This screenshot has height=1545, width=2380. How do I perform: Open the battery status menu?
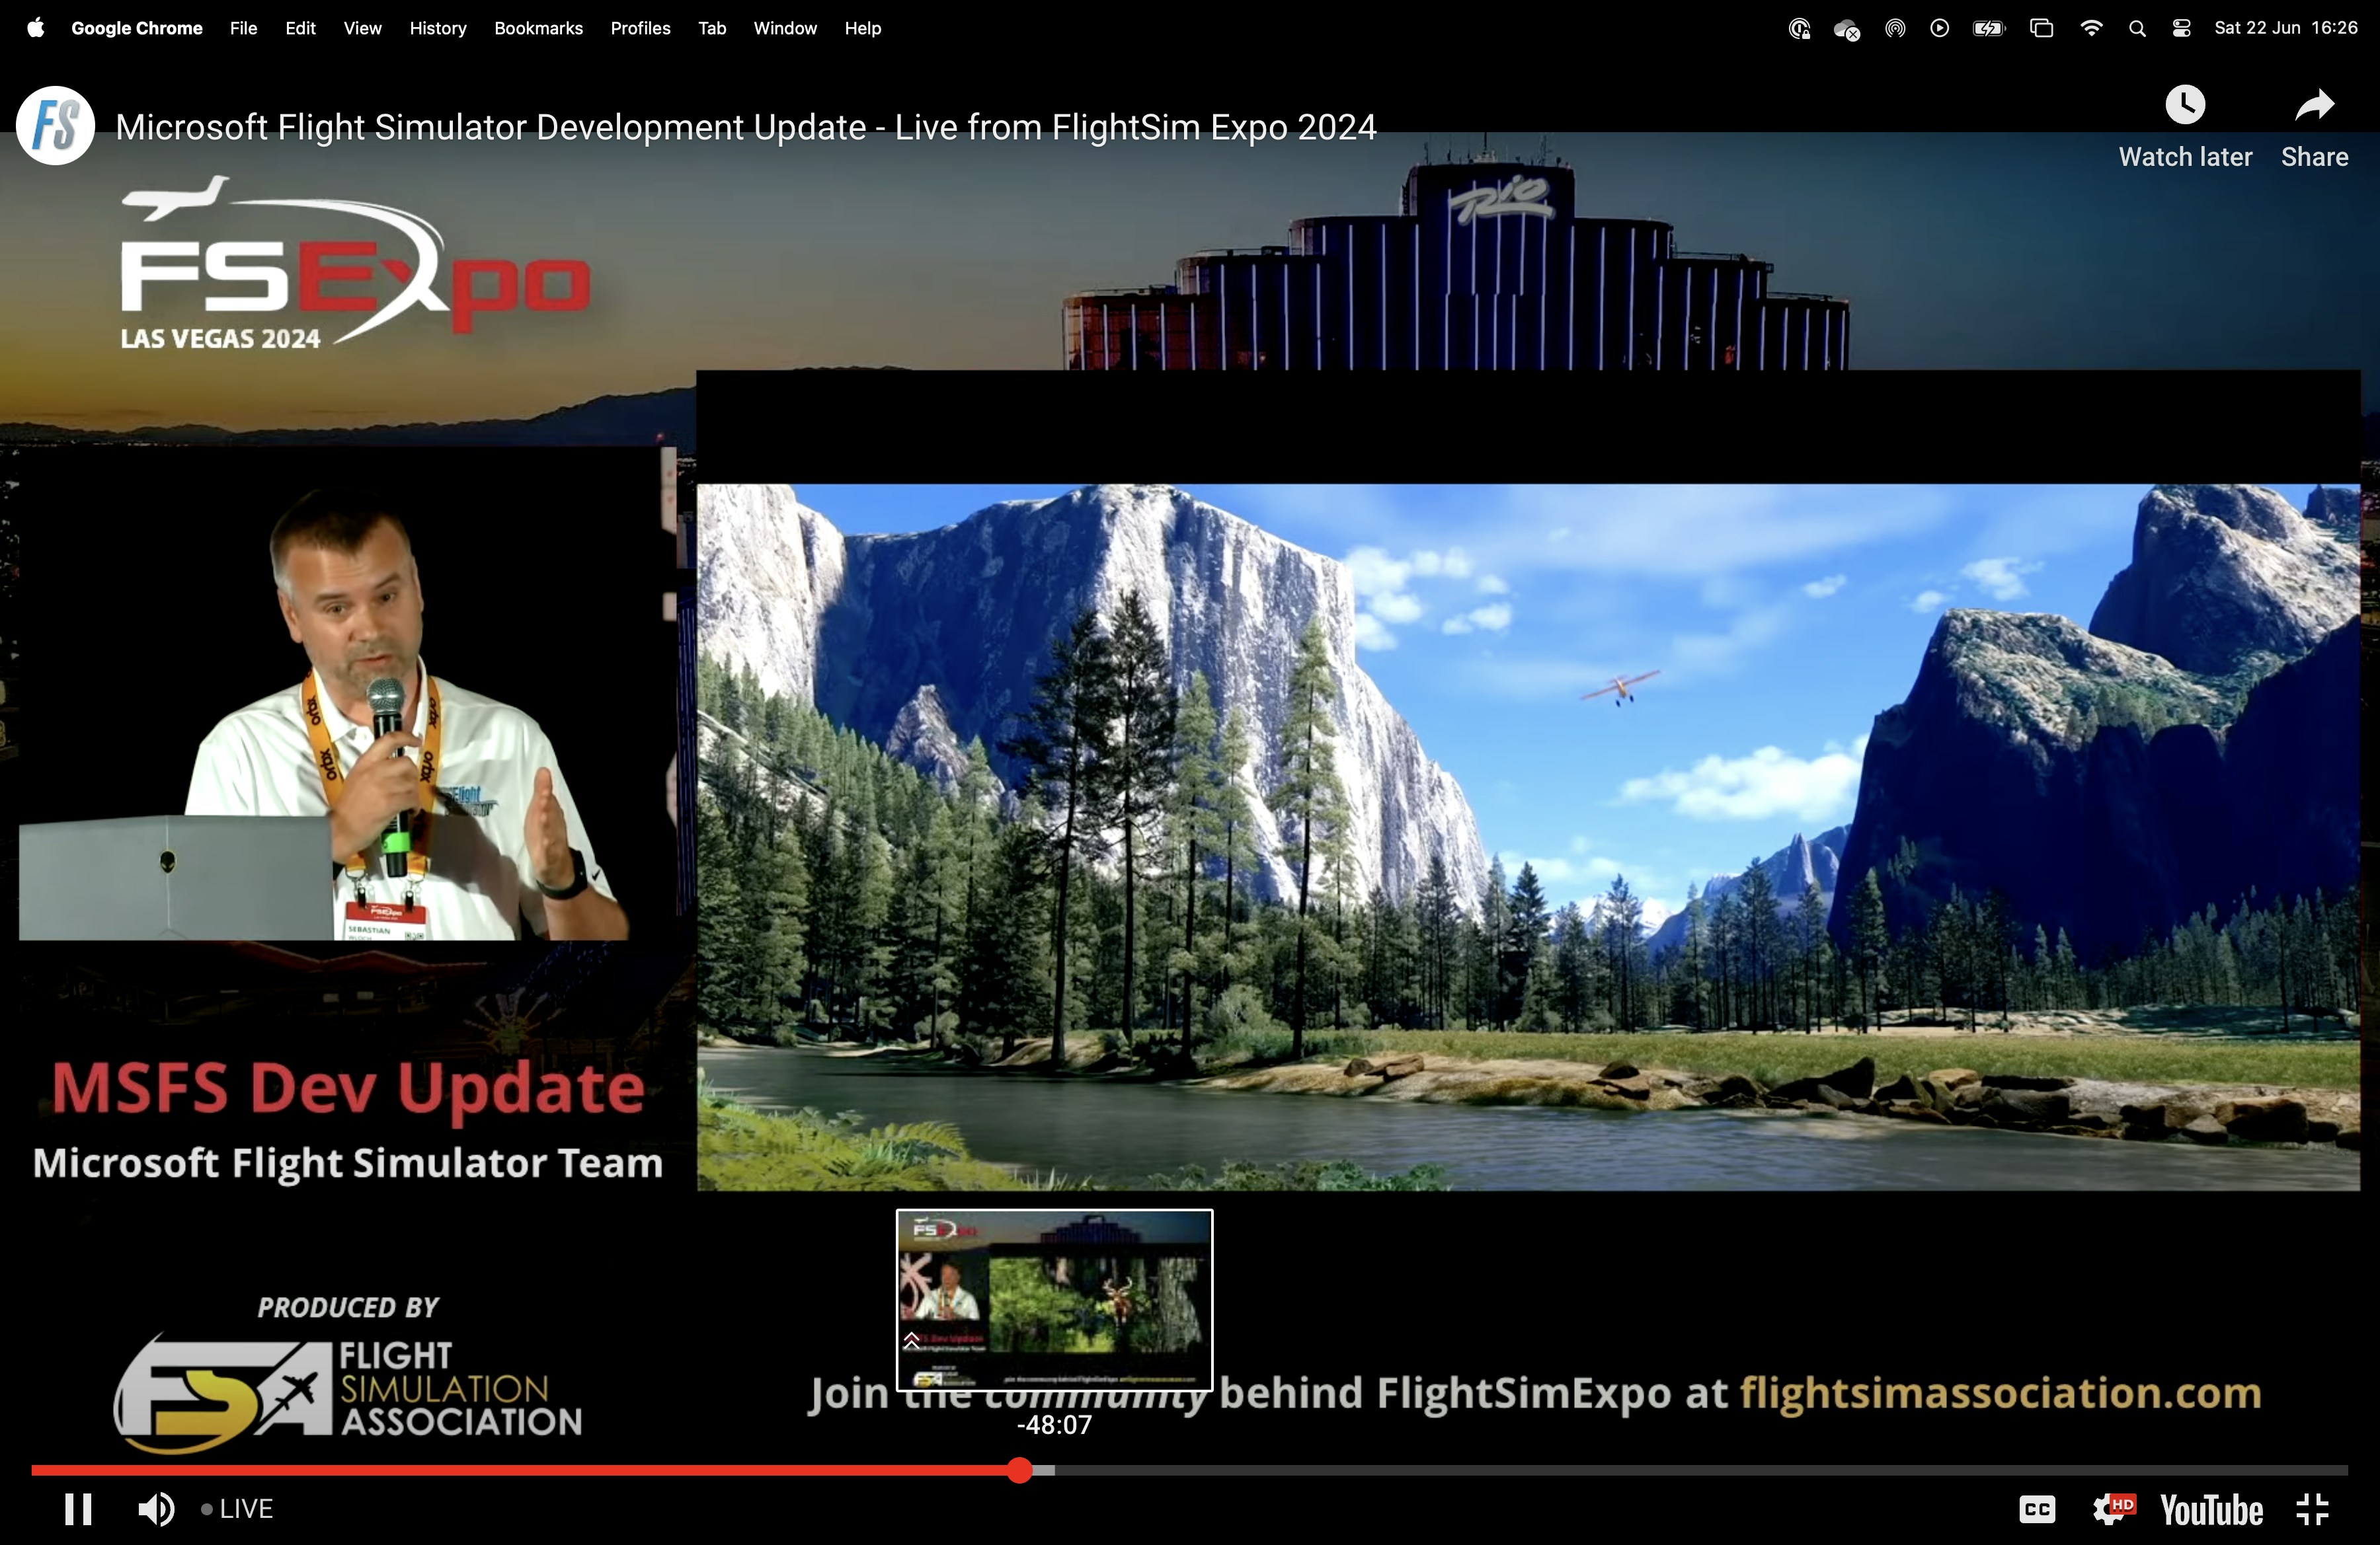tap(1988, 28)
